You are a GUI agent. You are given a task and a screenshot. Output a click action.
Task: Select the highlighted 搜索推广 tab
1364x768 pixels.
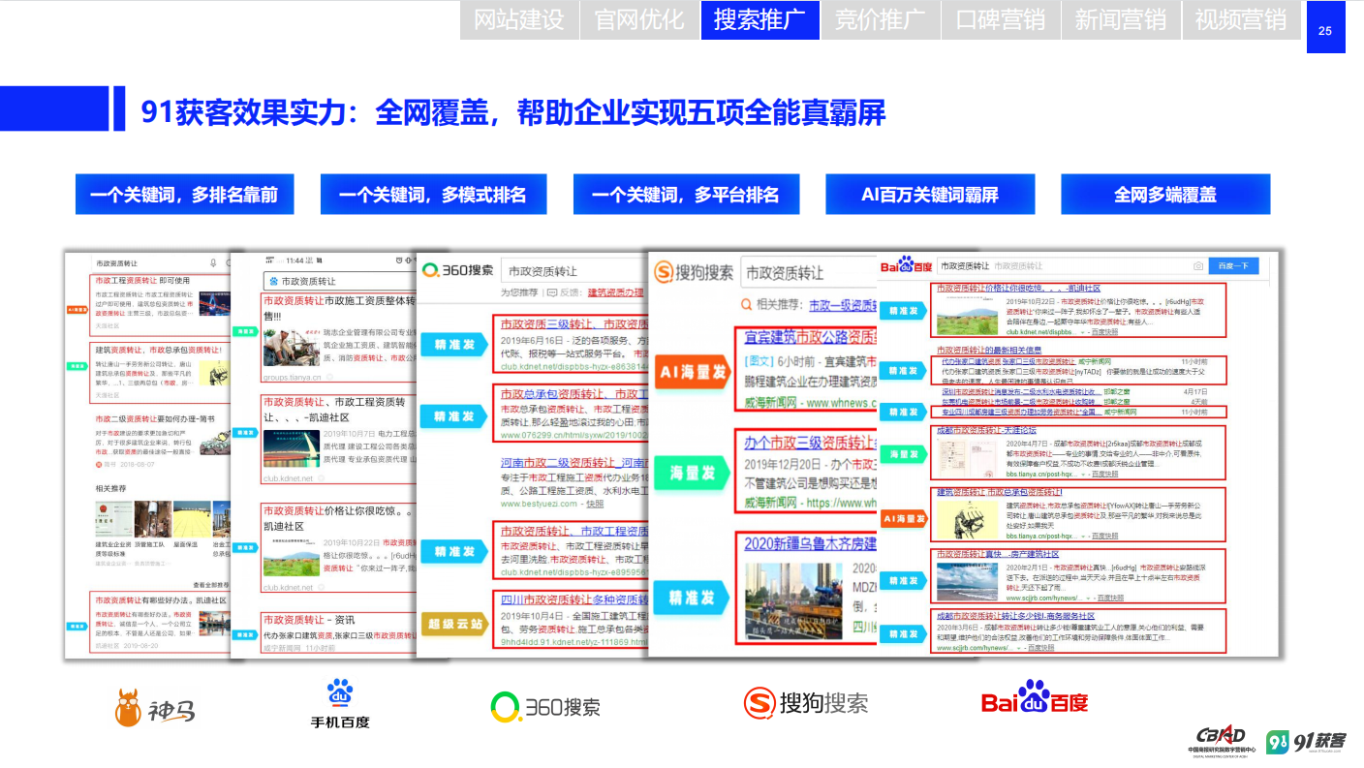[759, 19]
